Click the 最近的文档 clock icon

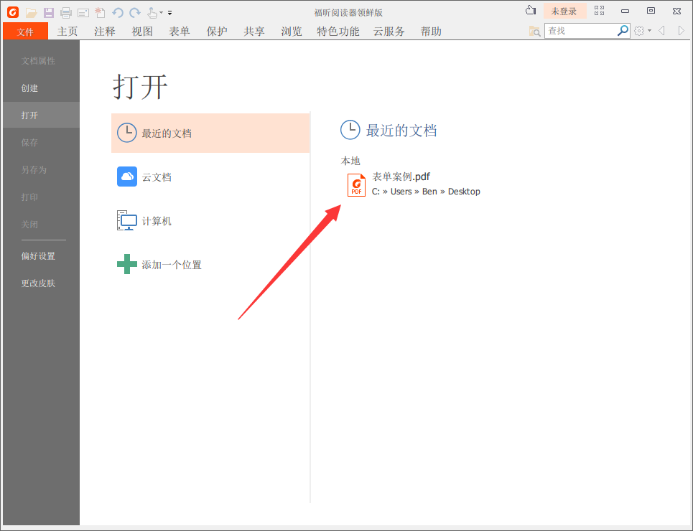[127, 133]
